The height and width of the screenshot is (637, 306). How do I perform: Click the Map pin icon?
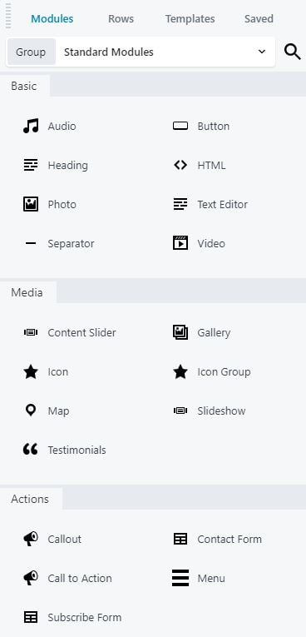(31, 411)
